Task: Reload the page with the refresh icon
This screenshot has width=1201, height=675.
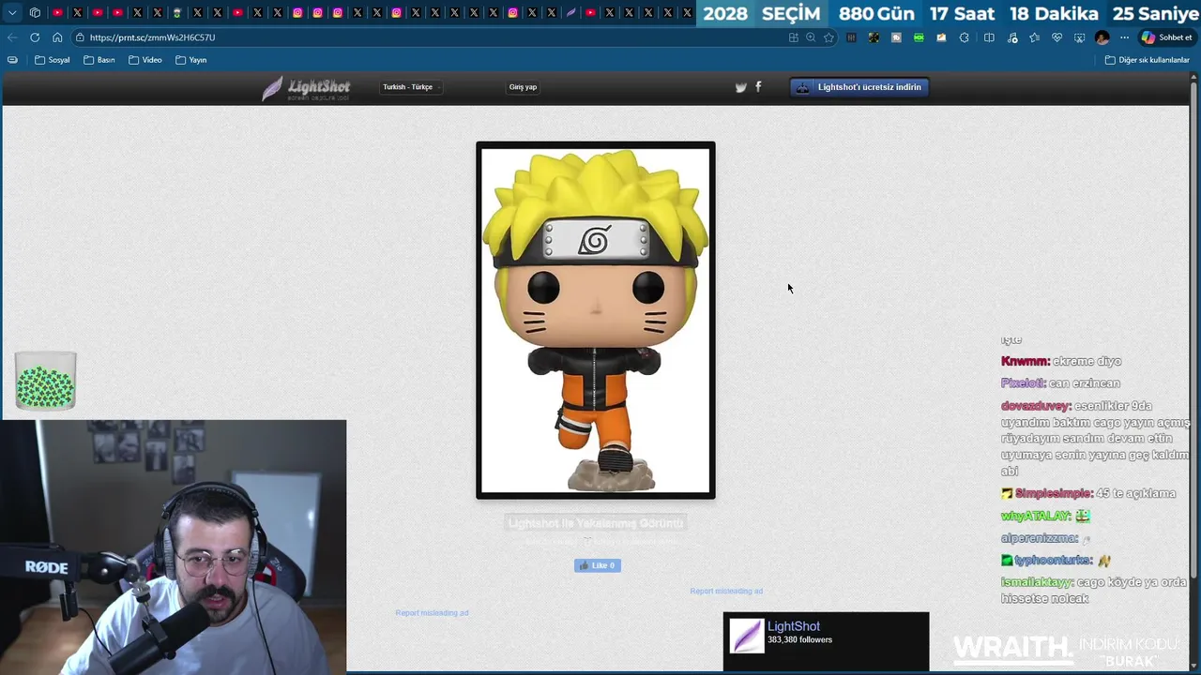Action: click(35, 37)
